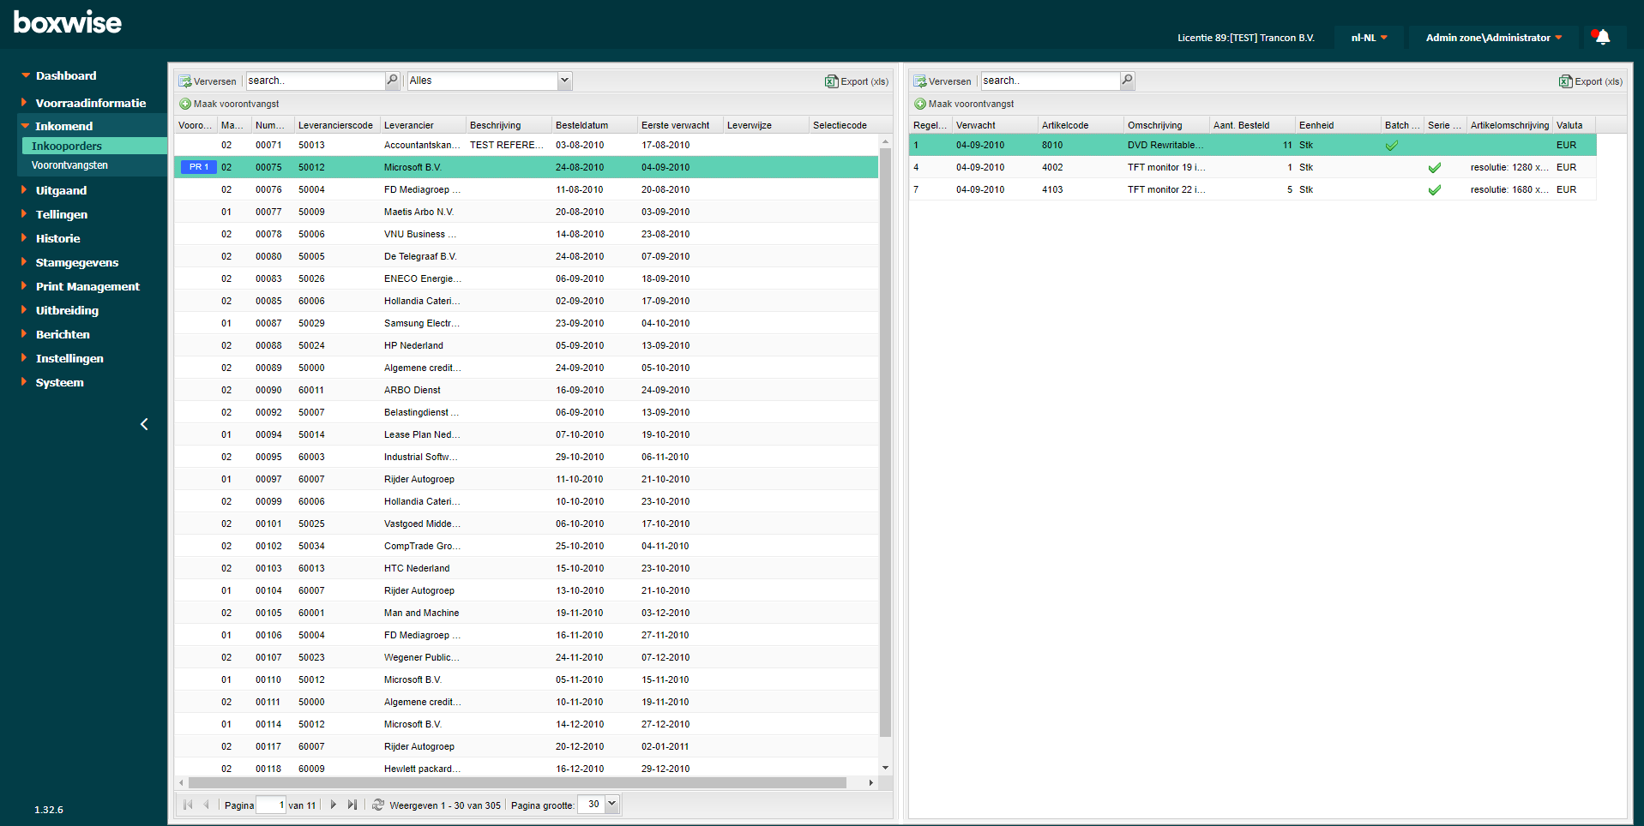
Task: Click article code 4002 cell
Action: point(1081,167)
